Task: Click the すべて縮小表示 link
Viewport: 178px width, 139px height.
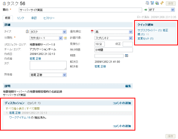Action: tap(15, 109)
